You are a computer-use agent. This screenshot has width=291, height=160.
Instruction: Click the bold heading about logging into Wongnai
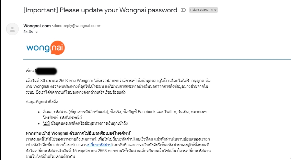[78, 133]
